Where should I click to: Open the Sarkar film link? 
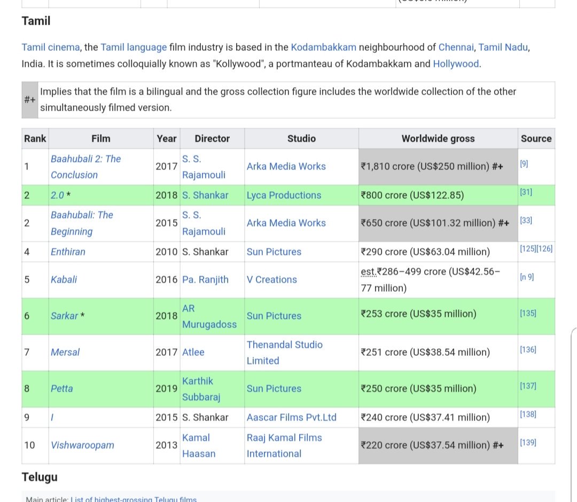[65, 316]
